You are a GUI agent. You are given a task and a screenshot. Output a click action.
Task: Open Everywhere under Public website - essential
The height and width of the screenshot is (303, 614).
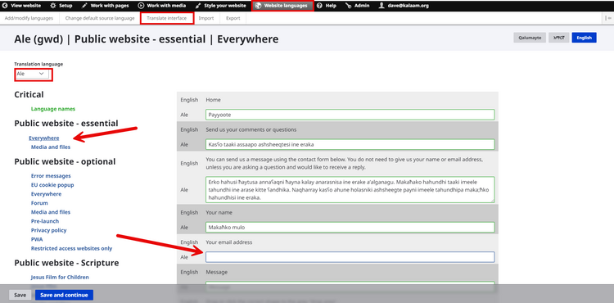point(44,138)
